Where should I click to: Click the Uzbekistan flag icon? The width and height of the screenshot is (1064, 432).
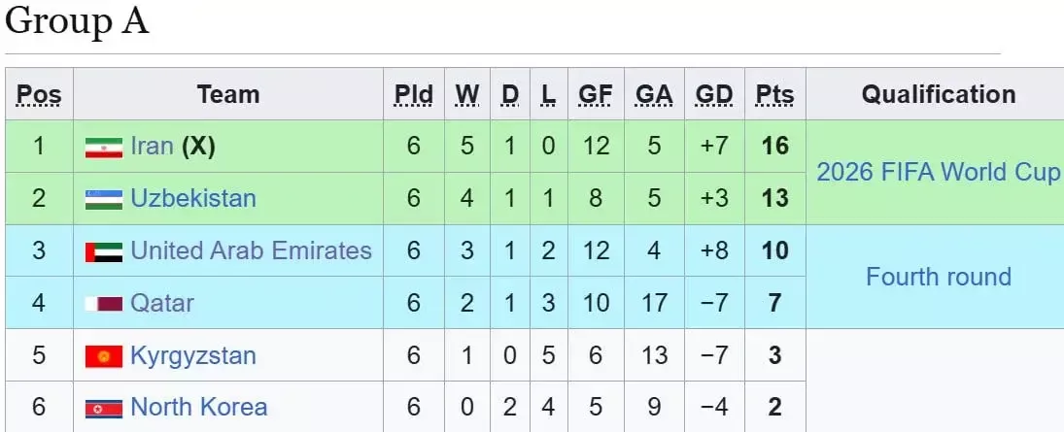coord(104,199)
